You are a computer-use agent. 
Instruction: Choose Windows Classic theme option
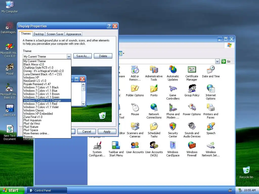click(x=47, y=110)
